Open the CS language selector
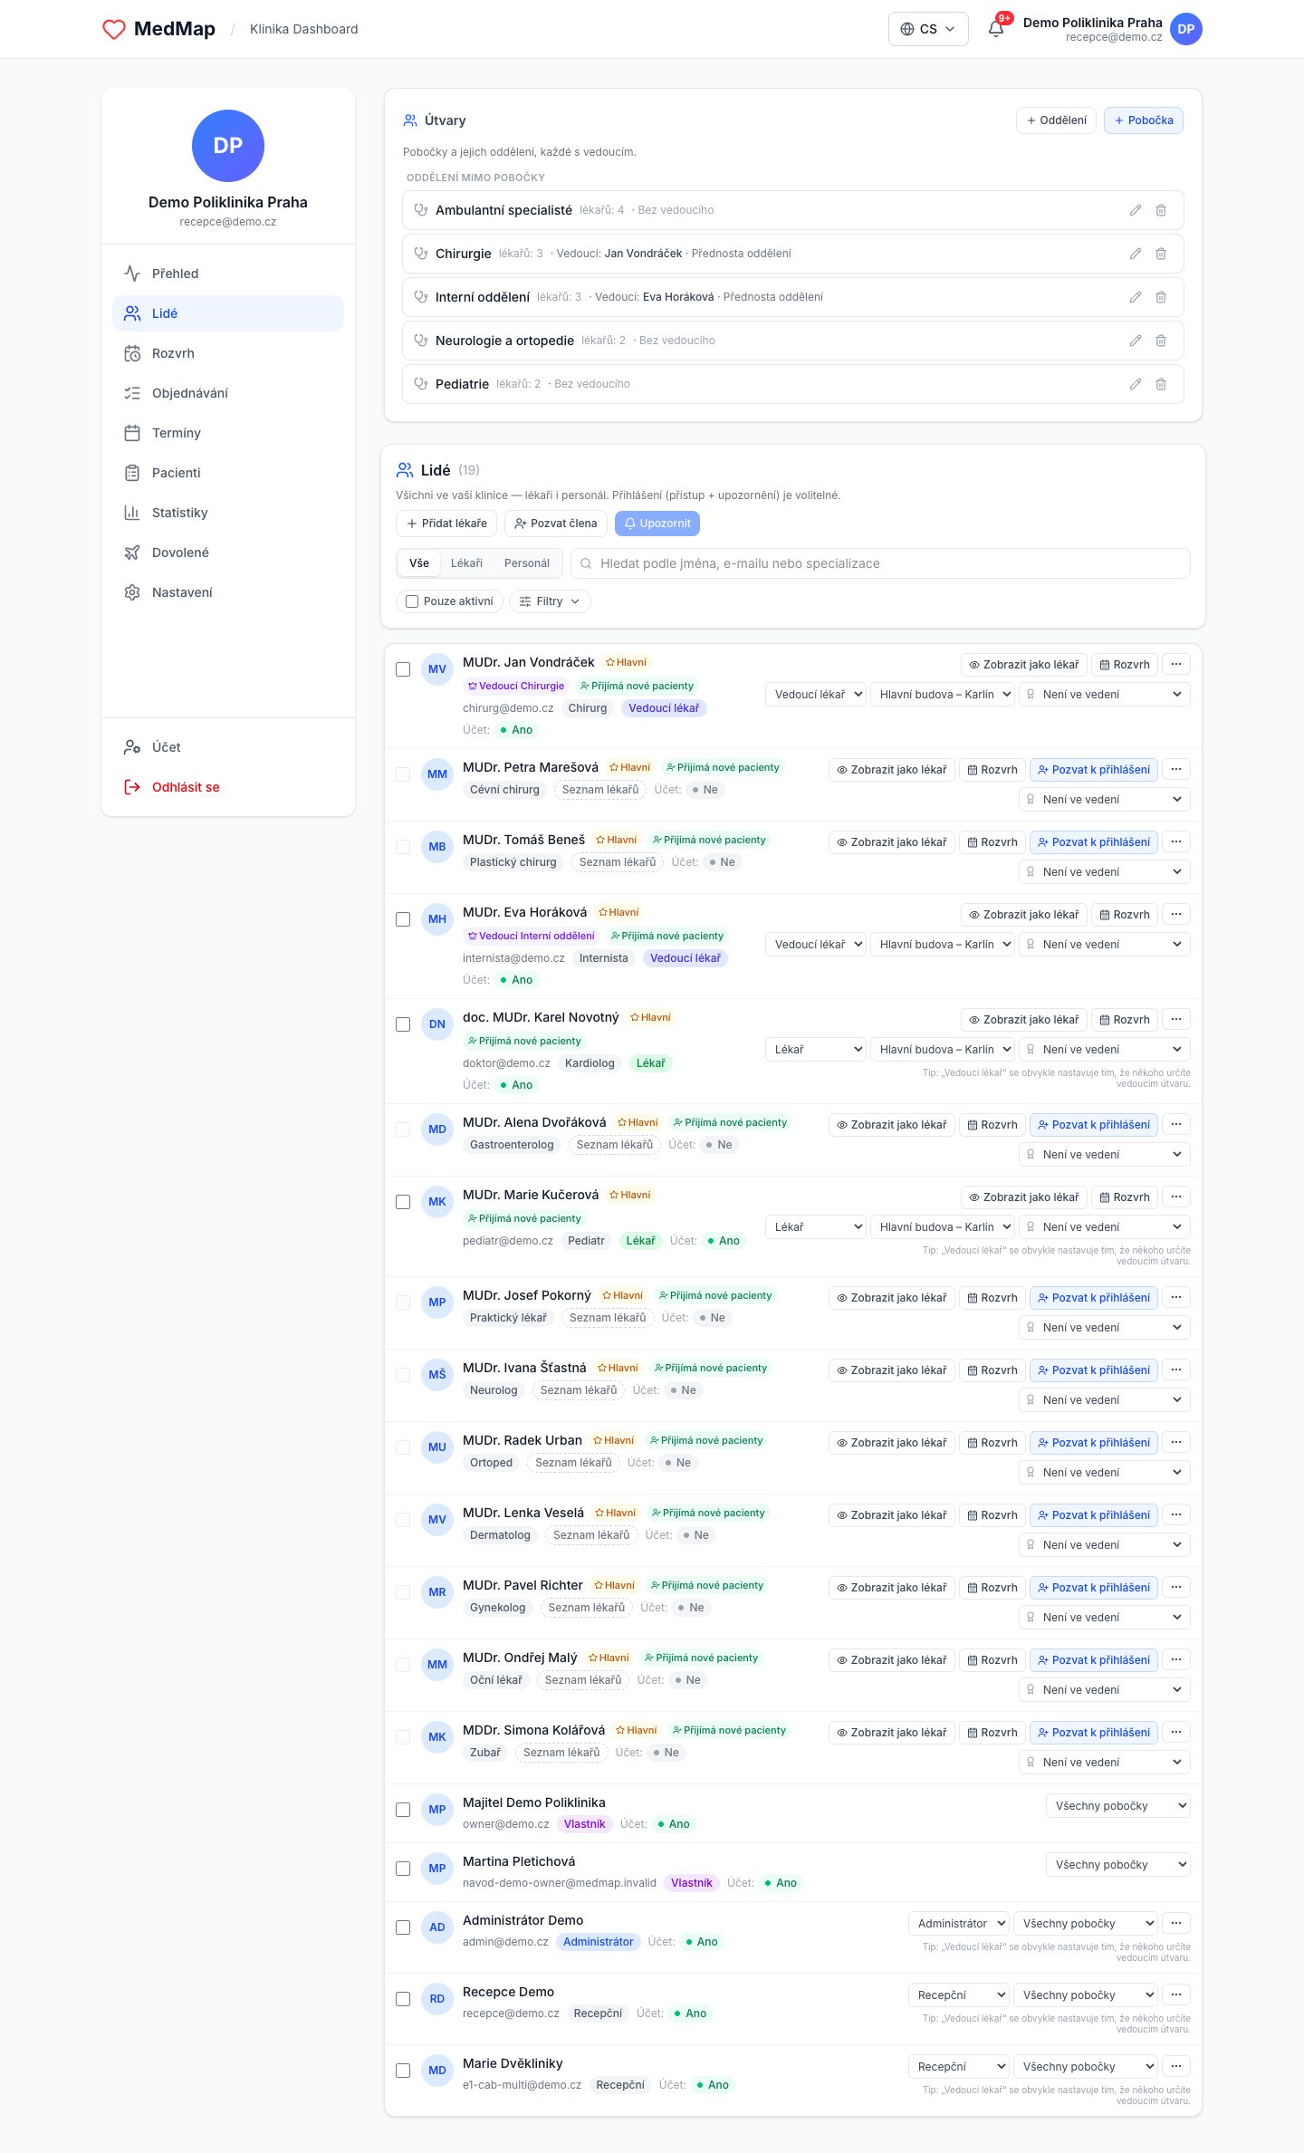Screen dimensions: 1304x2153 928,29
